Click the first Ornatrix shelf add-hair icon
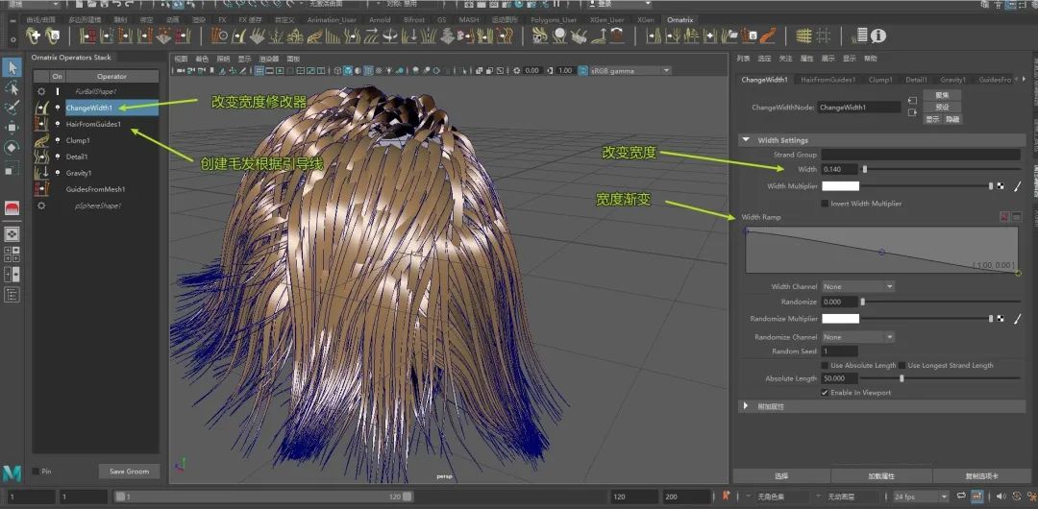1038x509 pixels. pyautogui.click(x=35, y=36)
